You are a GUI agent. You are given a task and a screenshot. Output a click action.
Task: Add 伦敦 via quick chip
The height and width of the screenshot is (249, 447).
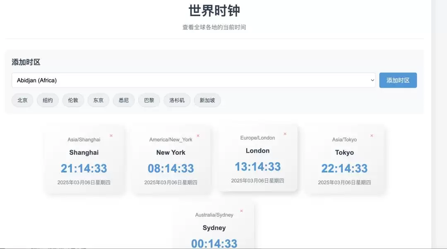tap(73, 100)
